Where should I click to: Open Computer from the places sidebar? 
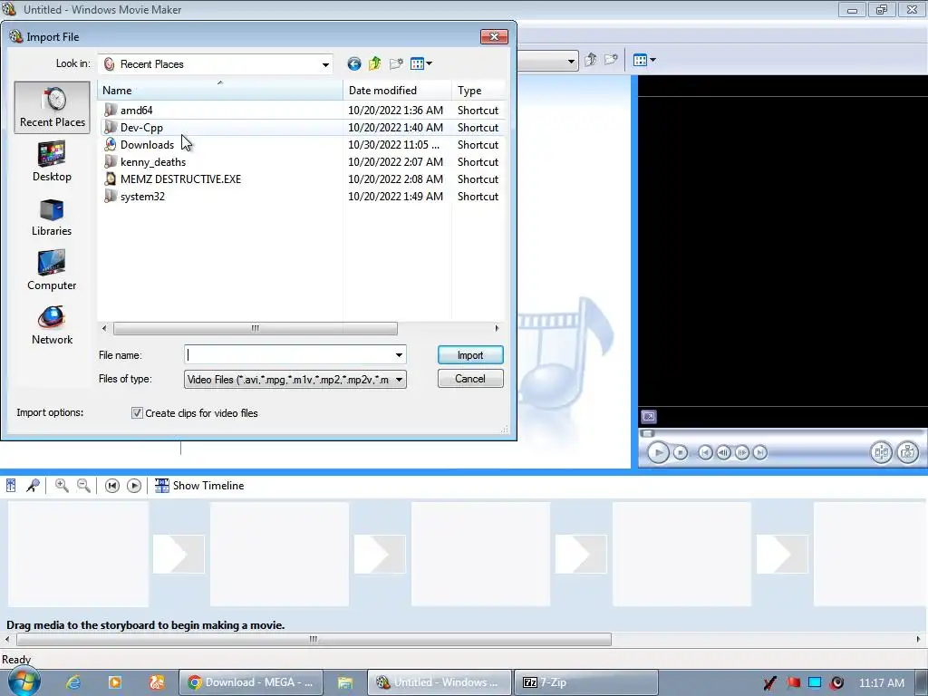[52, 270]
